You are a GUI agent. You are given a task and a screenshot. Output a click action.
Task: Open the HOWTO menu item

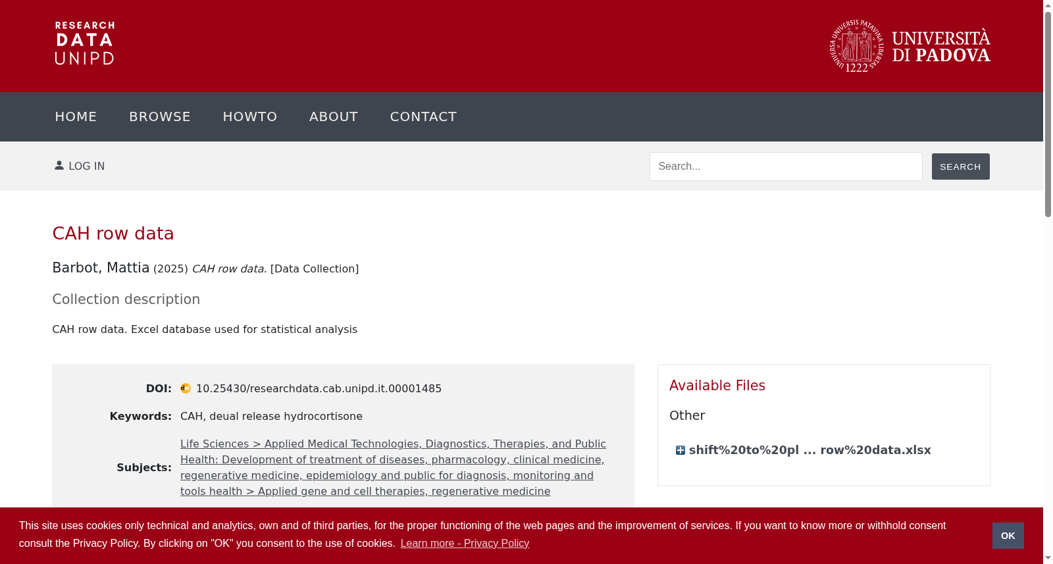coord(250,116)
